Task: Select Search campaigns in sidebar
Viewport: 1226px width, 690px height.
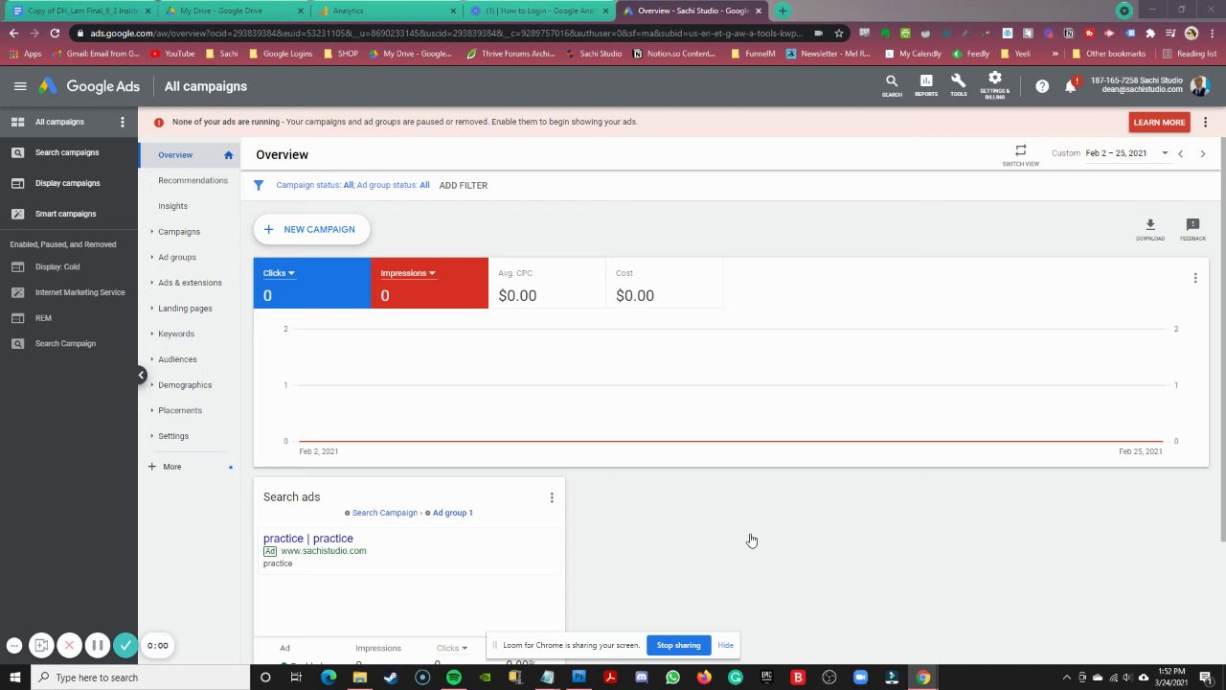Action: [x=67, y=152]
